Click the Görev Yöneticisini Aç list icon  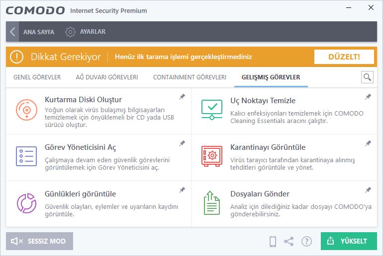[x=26, y=156]
